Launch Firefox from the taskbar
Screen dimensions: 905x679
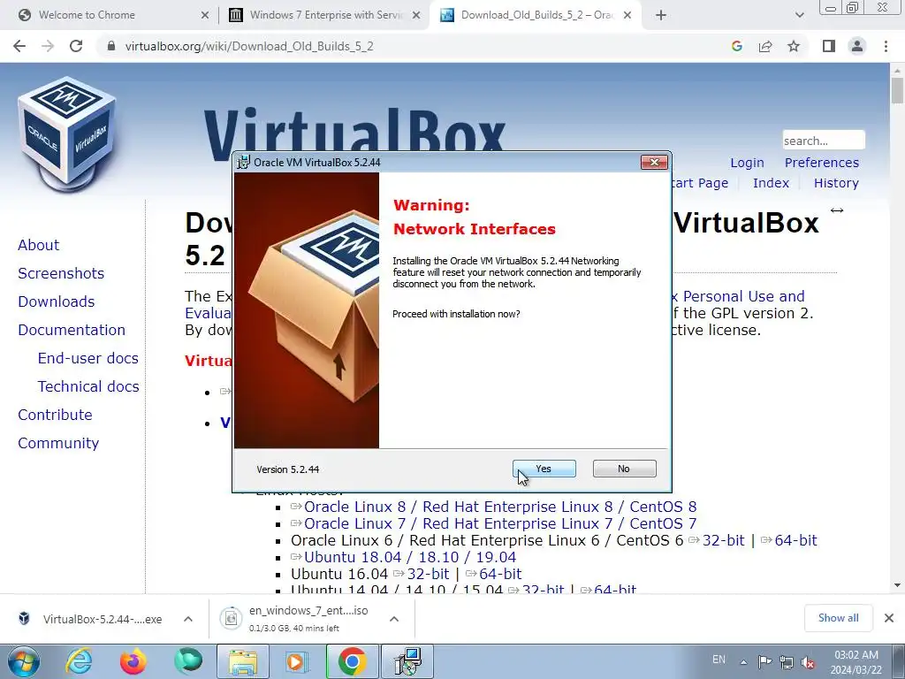tap(133, 661)
